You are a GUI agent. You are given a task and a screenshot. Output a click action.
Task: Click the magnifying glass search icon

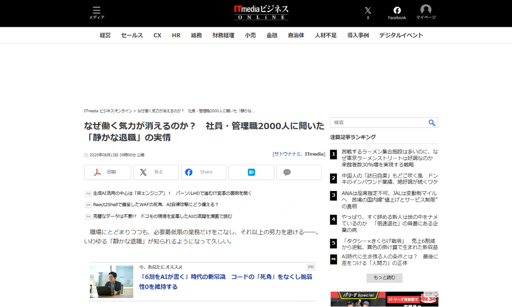pyautogui.click(x=432, y=123)
